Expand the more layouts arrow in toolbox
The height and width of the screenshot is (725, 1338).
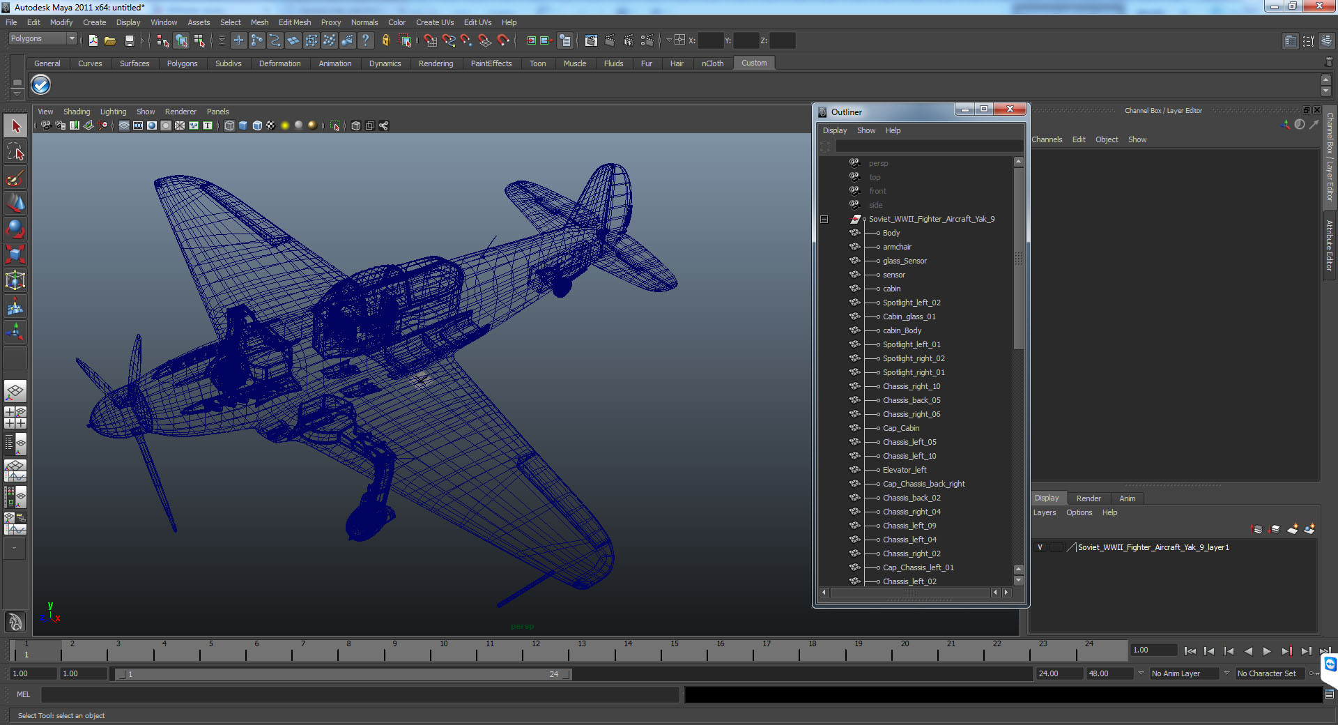(15, 549)
